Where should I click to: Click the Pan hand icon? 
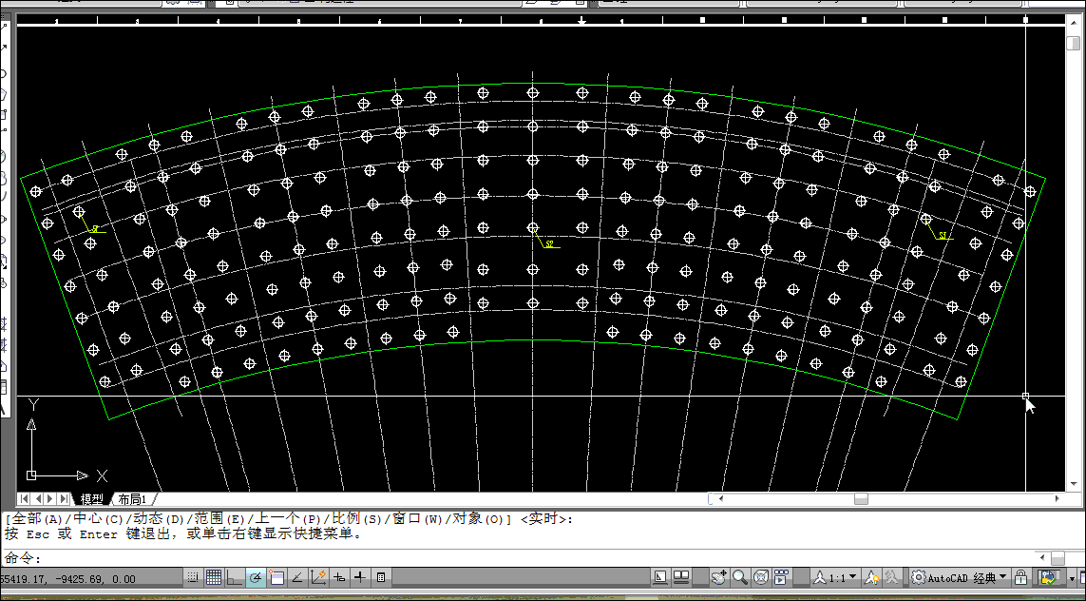click(719, 577)
